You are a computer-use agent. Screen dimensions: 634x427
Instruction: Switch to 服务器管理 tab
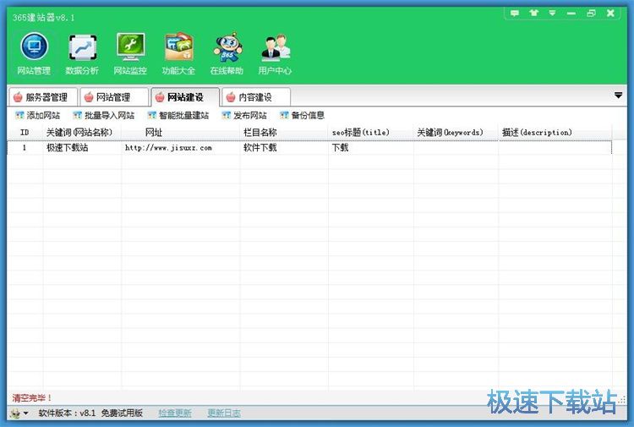tap(43, 97)
